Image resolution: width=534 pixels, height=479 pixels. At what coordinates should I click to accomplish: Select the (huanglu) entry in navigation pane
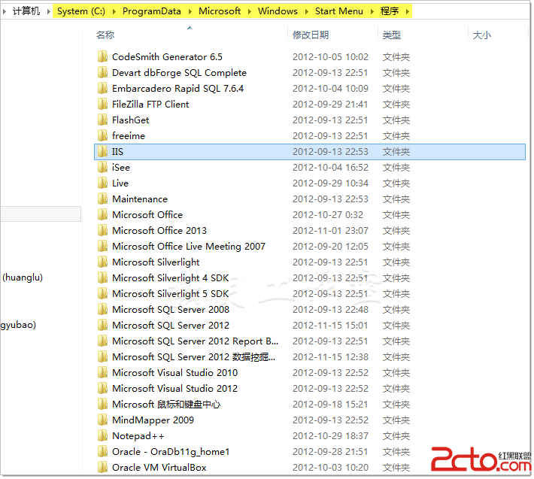tap(23, 277)
